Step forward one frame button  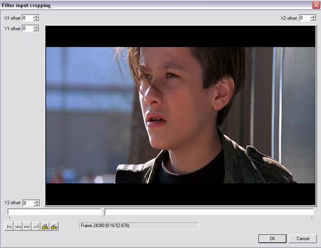pos(27,226)
